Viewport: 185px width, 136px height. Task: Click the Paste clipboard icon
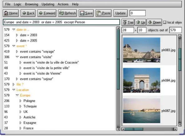coord(99,13)
